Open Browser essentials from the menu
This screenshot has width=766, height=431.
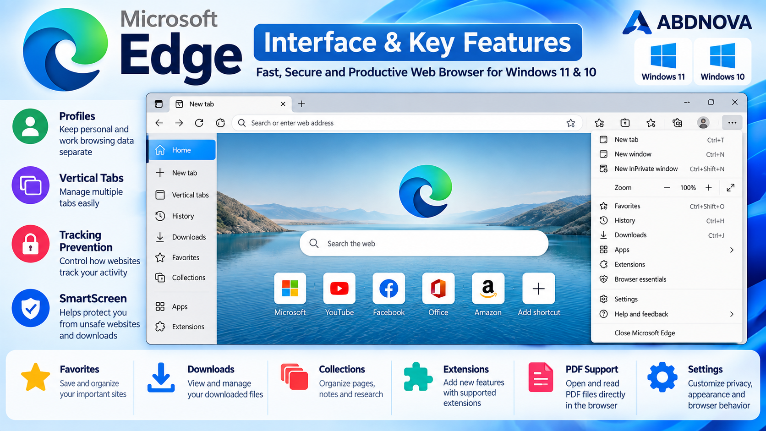[x=667, y=279]
